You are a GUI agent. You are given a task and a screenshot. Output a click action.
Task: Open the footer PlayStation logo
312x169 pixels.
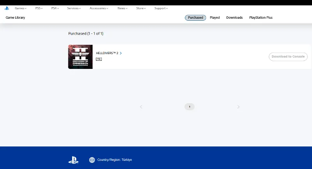point(73,160)
